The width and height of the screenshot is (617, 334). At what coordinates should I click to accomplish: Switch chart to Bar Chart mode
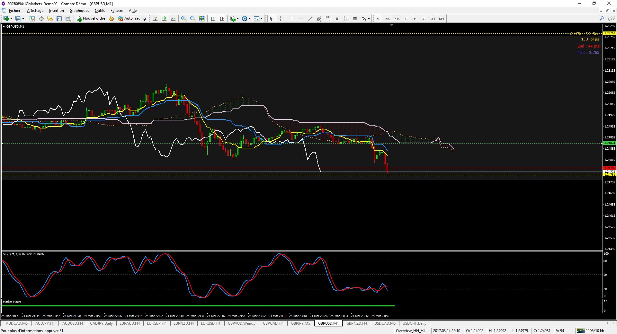155,19
